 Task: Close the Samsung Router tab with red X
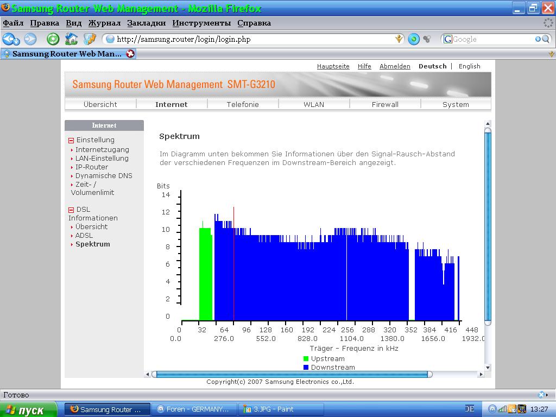130,54
